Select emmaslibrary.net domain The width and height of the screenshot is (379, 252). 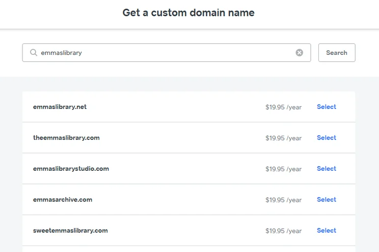click(x=327, y=107)
